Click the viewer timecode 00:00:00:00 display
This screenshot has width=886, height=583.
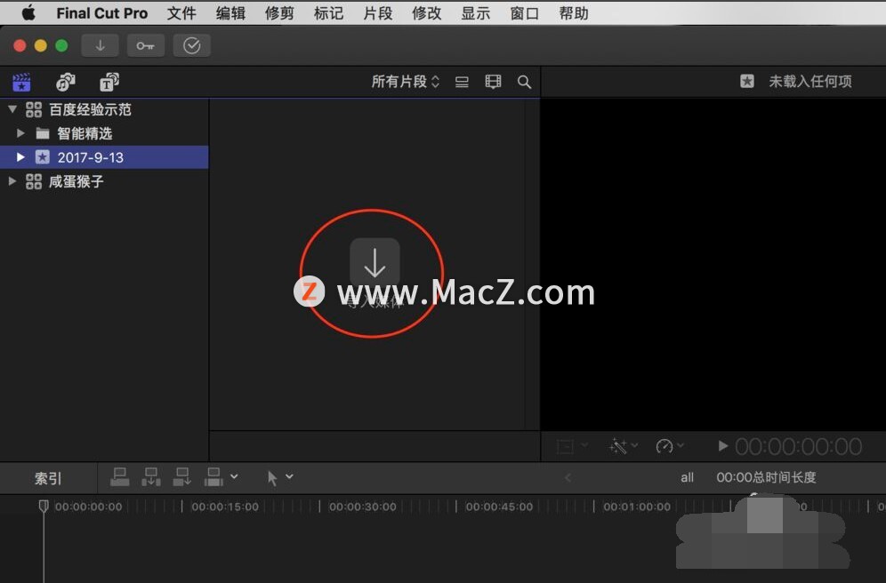(799, 446)
